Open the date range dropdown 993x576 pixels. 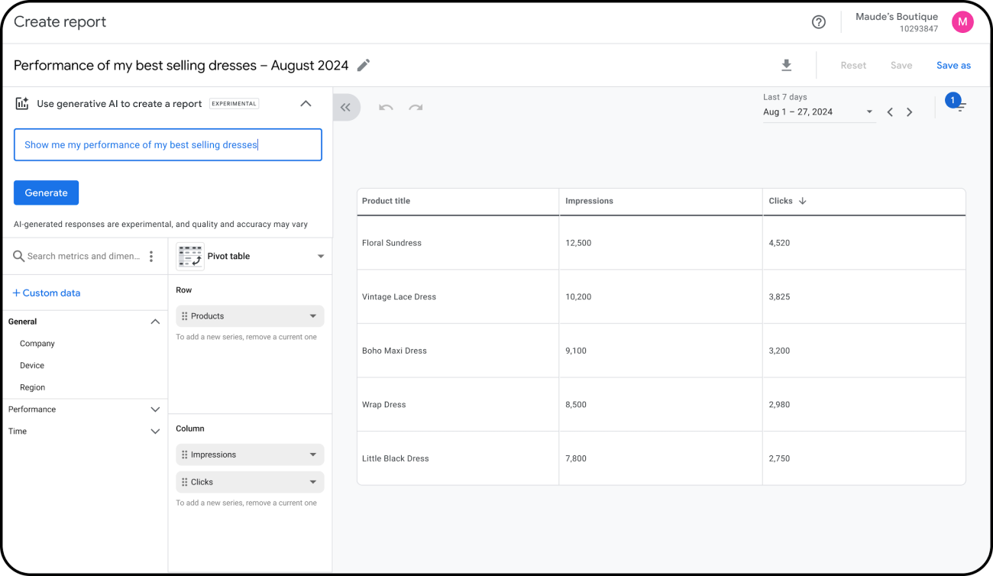[x=817, y=112]
